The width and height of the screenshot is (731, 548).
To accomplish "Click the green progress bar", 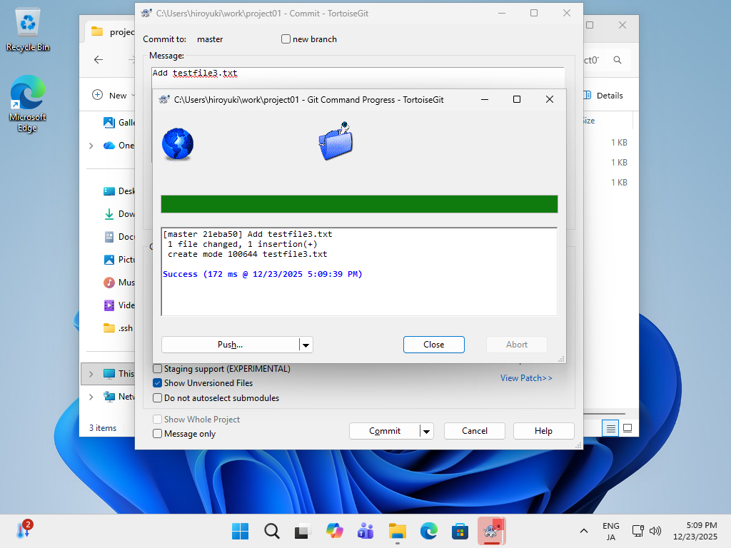I will point(359,204).
